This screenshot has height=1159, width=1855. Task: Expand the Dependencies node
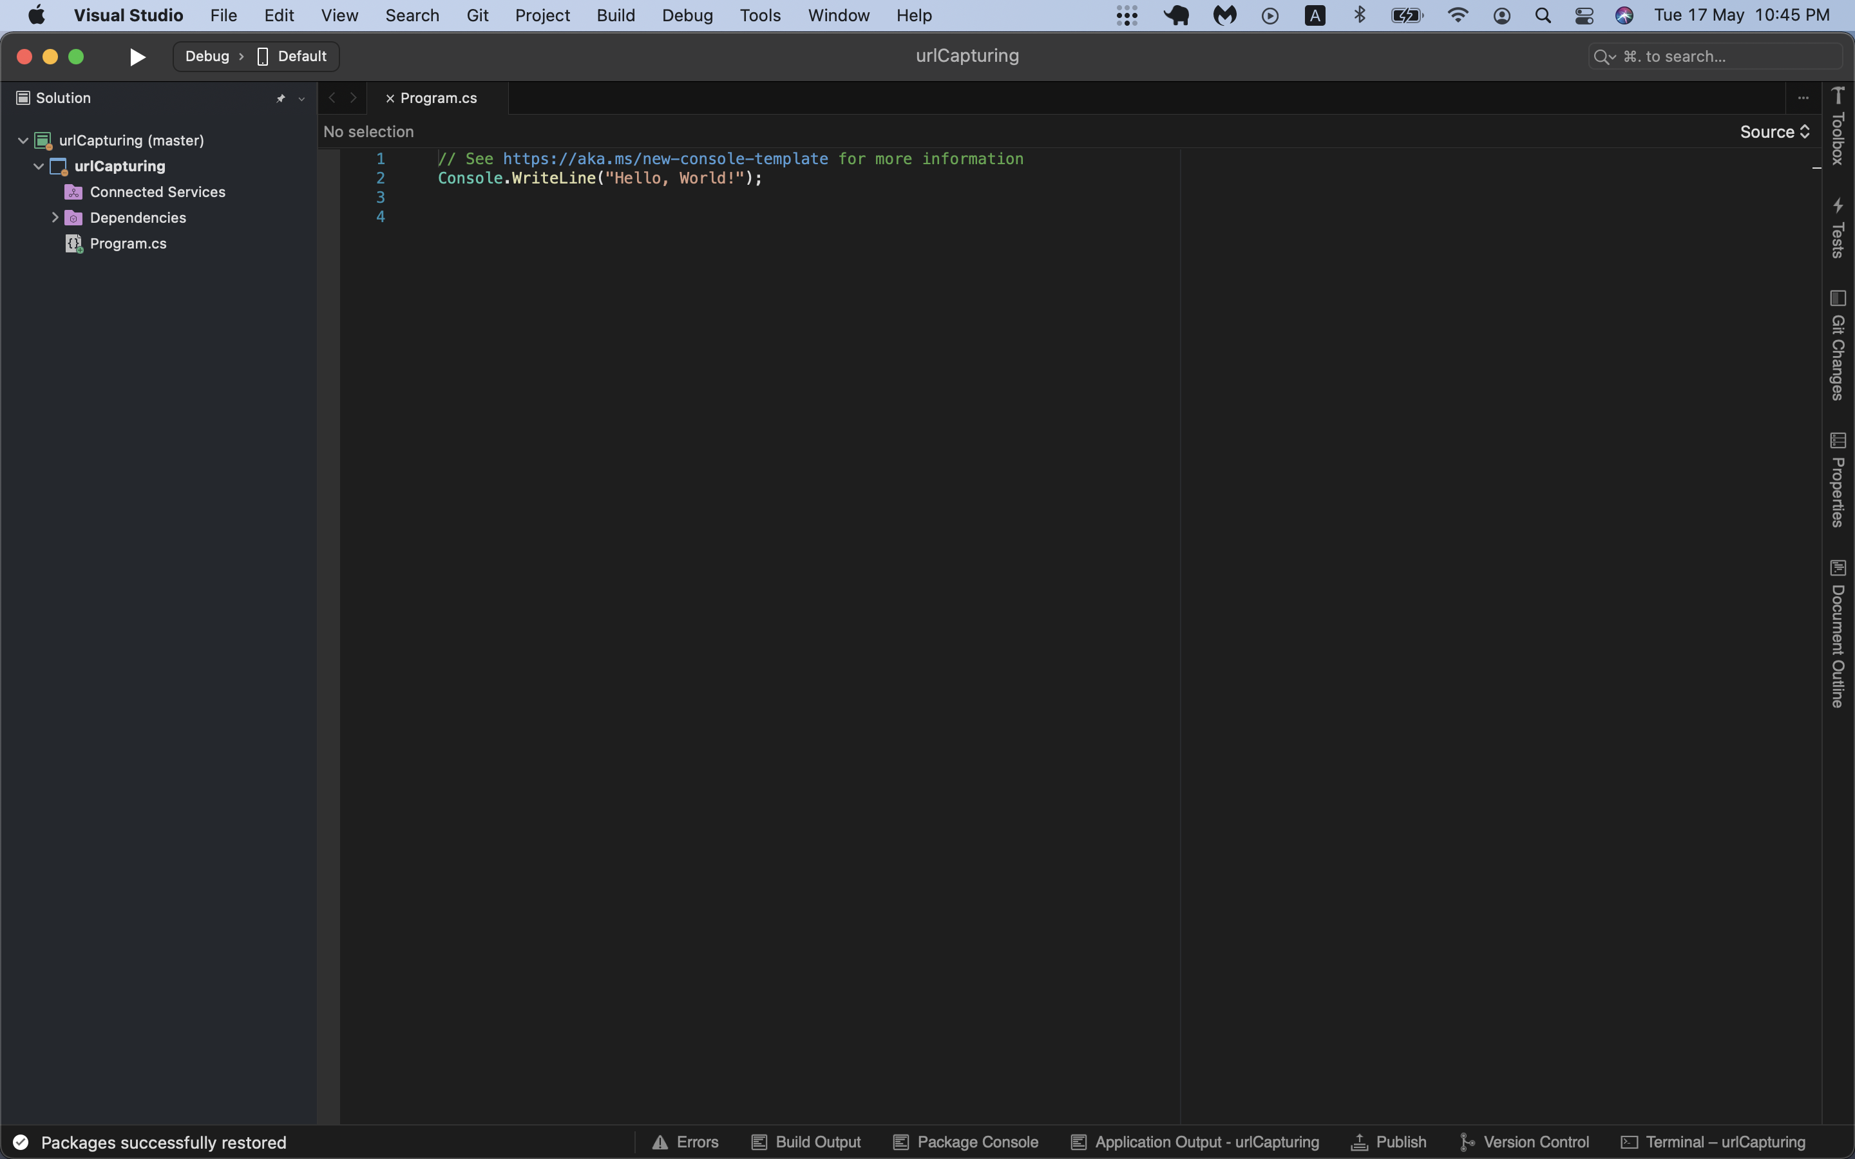point(54,217)
